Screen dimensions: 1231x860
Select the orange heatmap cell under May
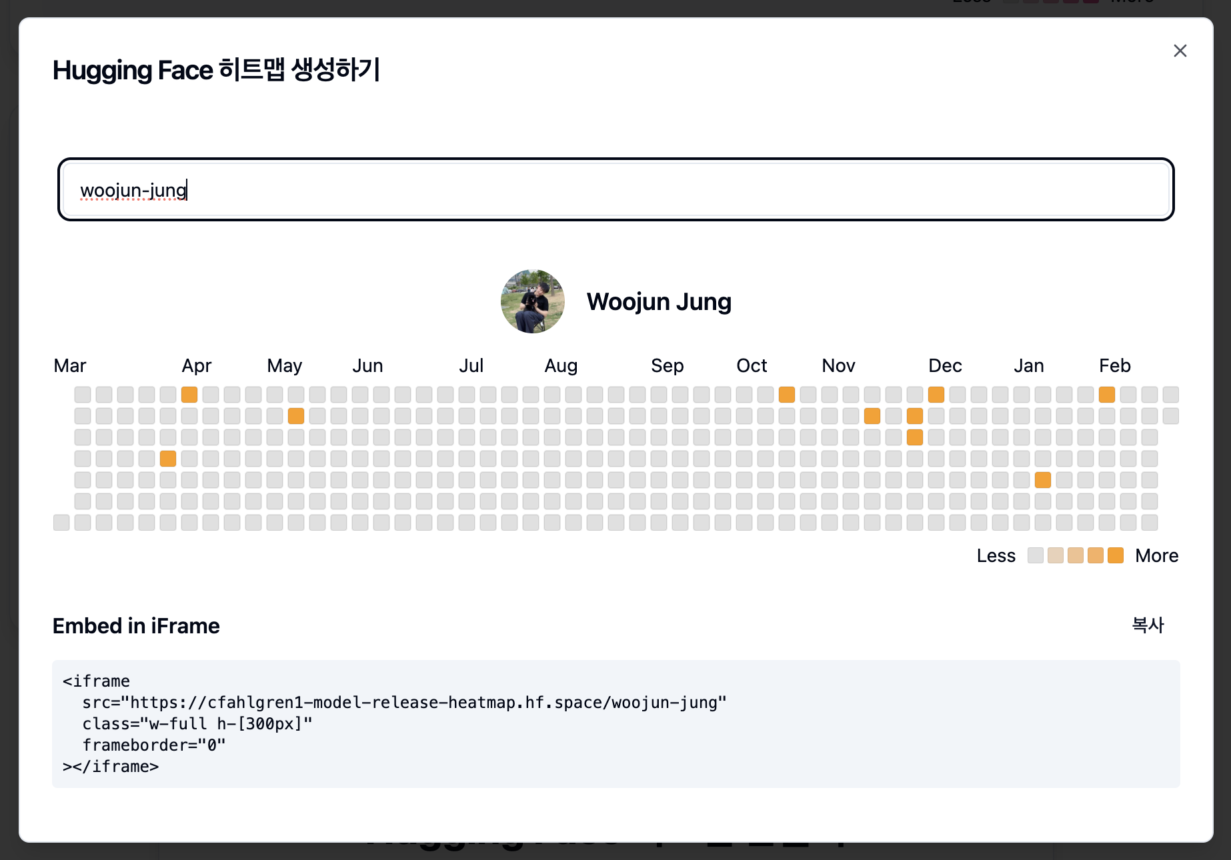pos(296,416)
